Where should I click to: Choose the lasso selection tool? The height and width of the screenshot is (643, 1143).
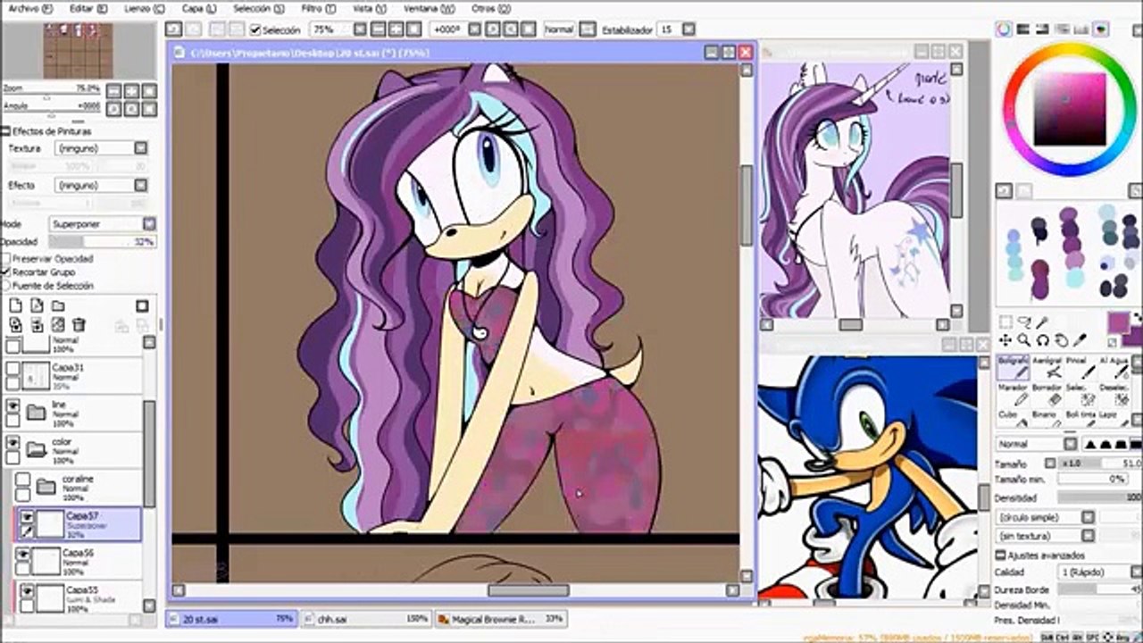(x=1024, y=321)
